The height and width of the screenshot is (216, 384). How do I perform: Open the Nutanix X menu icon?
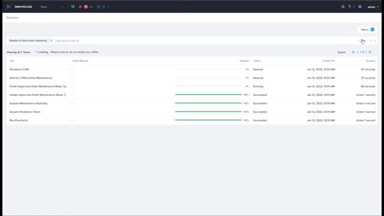point(8,7)
